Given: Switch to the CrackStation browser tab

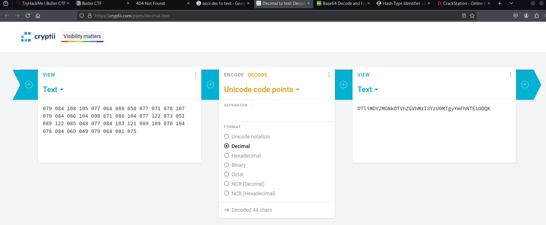Looking at the screenshot, I should tap(461, 3).
